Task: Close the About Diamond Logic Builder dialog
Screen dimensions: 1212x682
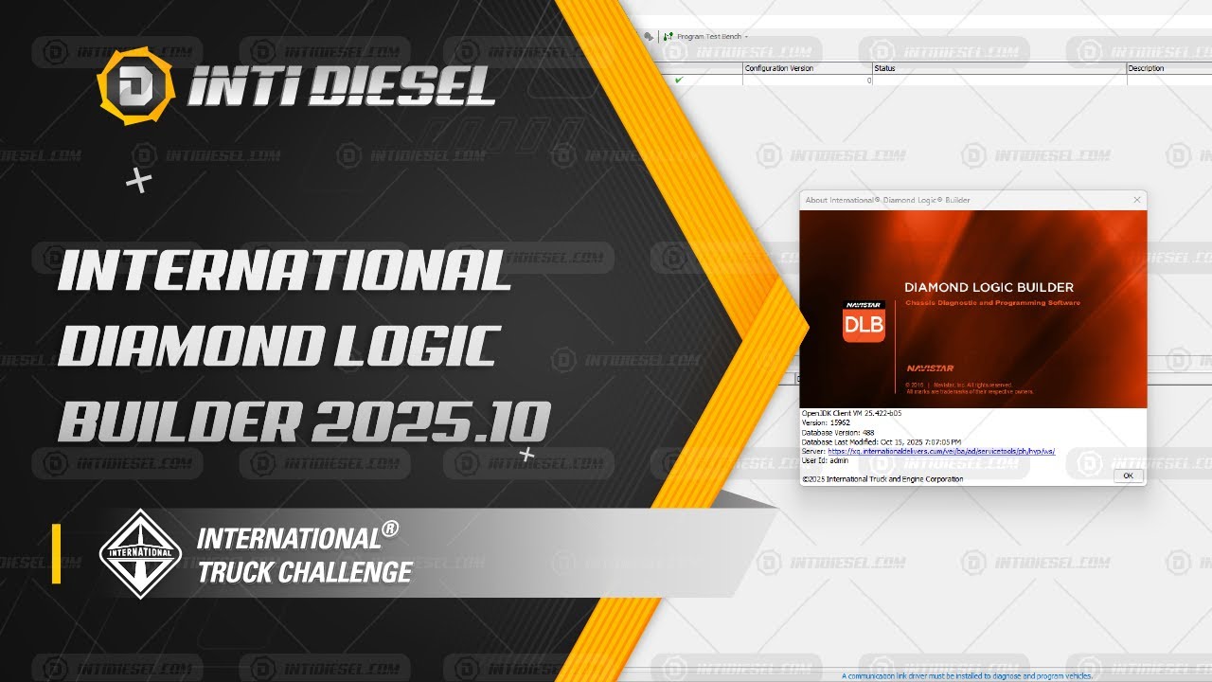Action: coord(1137,200)
